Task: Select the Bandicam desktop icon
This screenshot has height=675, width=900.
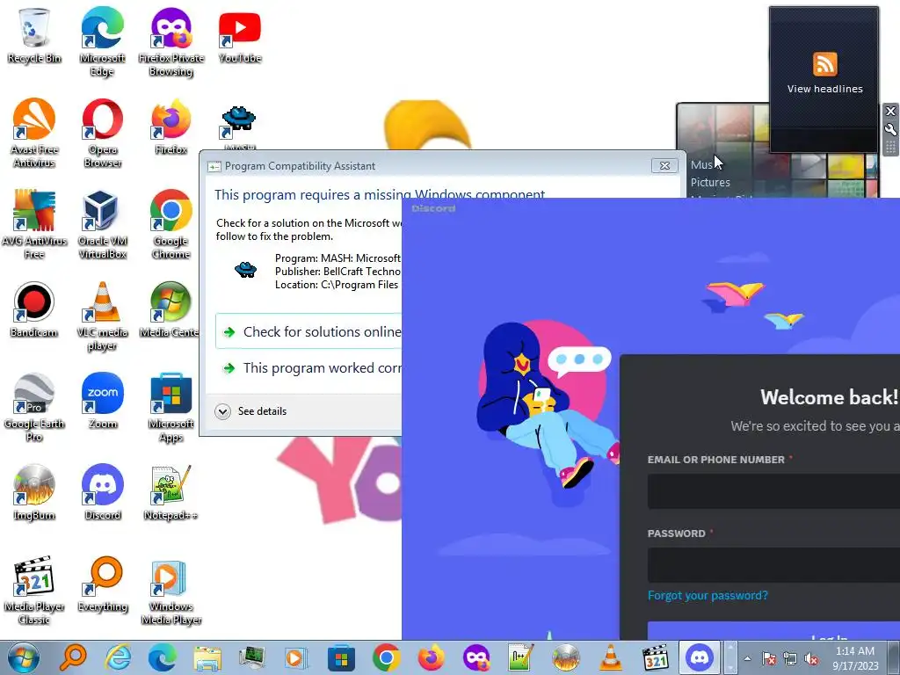Action: click(x=34, y=310)
